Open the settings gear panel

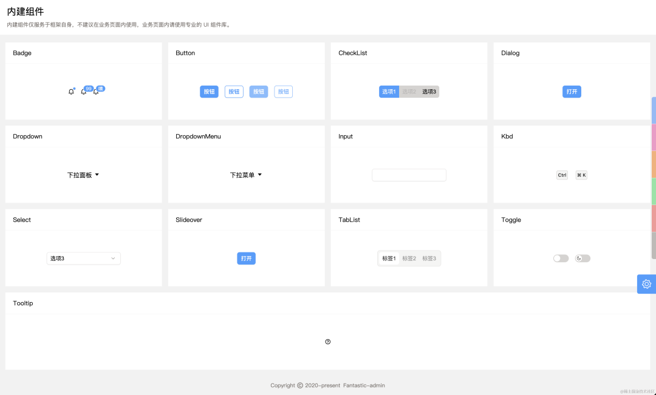pos(646,284)
